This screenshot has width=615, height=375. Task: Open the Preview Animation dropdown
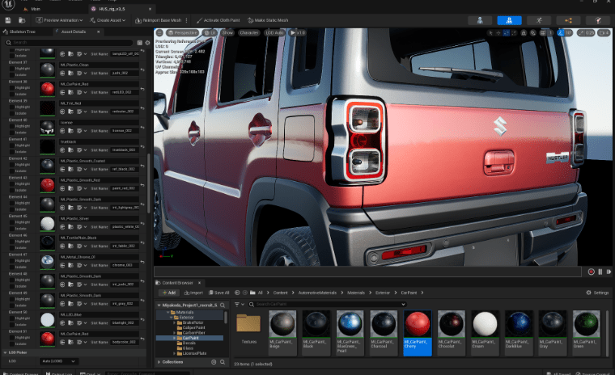click(x=59, y=20)
